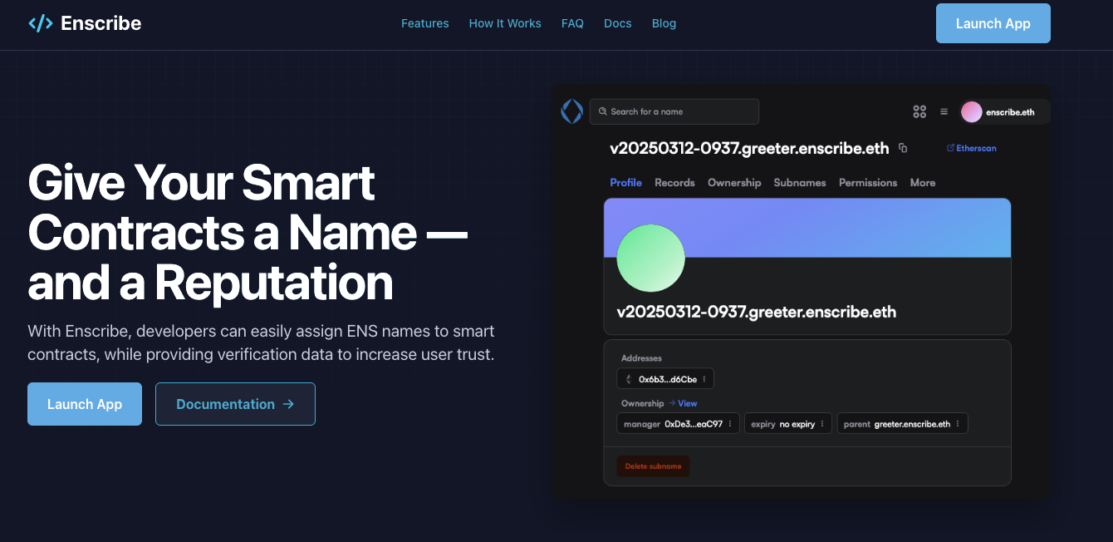Focus the 'Search for a name' field

click(674, 111)
